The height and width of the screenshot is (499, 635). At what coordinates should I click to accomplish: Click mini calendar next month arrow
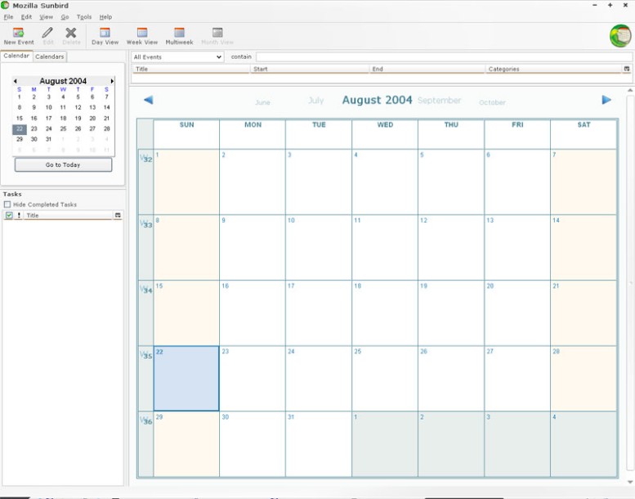coord(112,81)
